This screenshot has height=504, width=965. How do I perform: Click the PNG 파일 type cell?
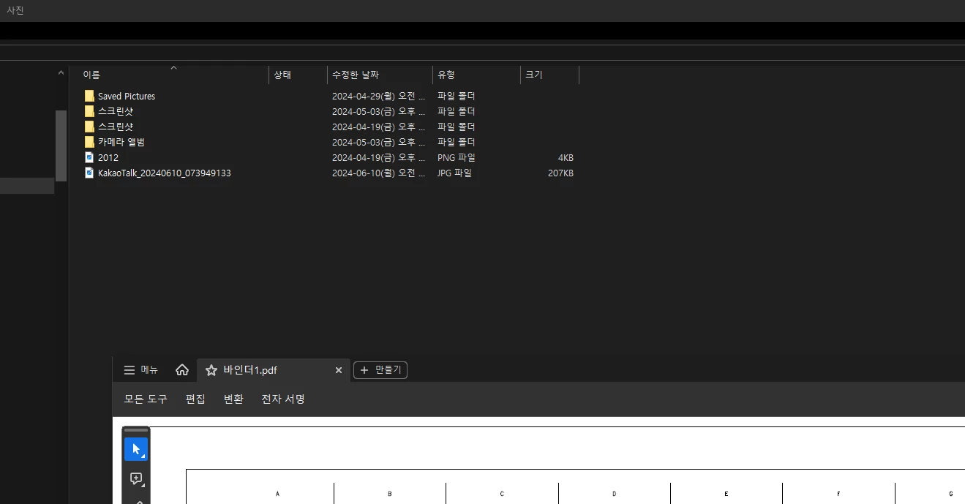(x=457, y=157)
